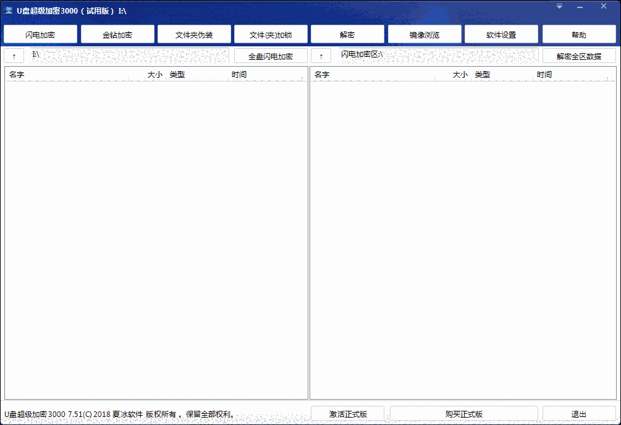Click 激活正式版 to activate full version

point(350,413)
